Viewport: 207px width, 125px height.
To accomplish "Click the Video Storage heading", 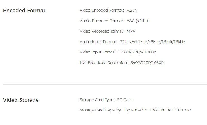I will point(21,100).
